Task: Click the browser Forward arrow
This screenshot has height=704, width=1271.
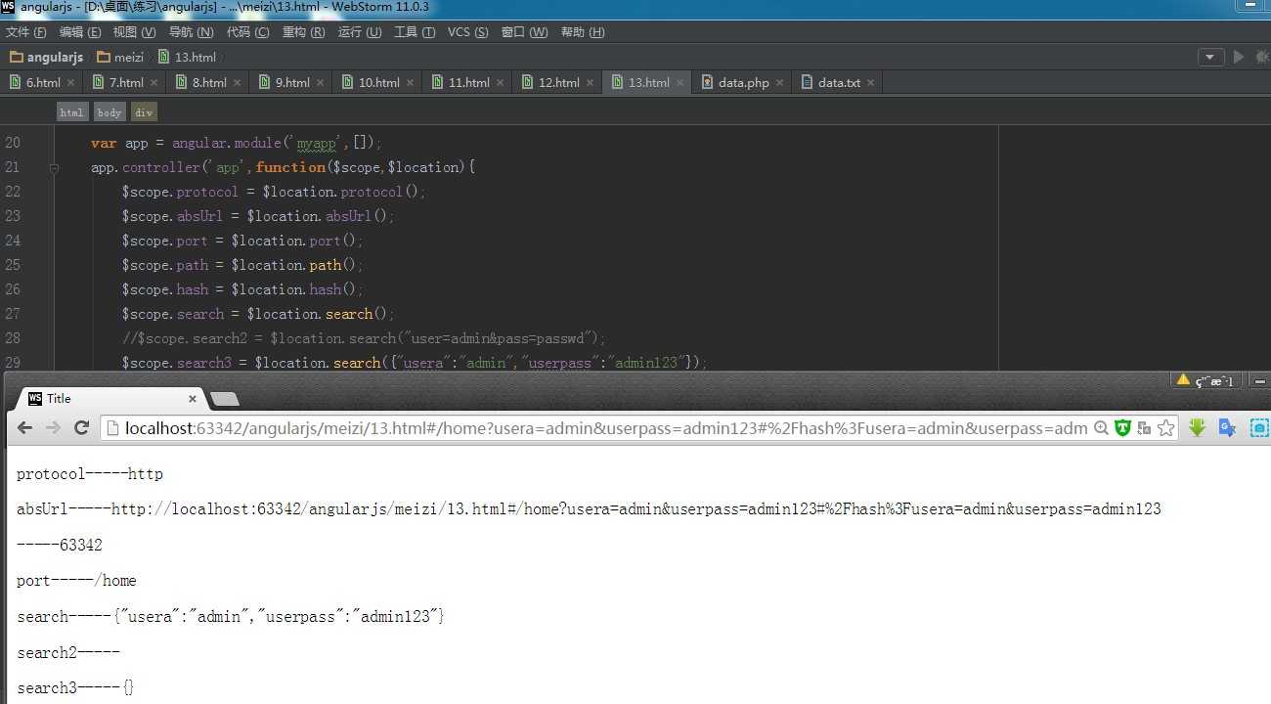Action: point(53,428)
